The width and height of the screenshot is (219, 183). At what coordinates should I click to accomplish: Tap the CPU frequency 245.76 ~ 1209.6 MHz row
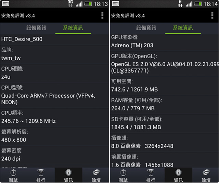coord(54,118)
